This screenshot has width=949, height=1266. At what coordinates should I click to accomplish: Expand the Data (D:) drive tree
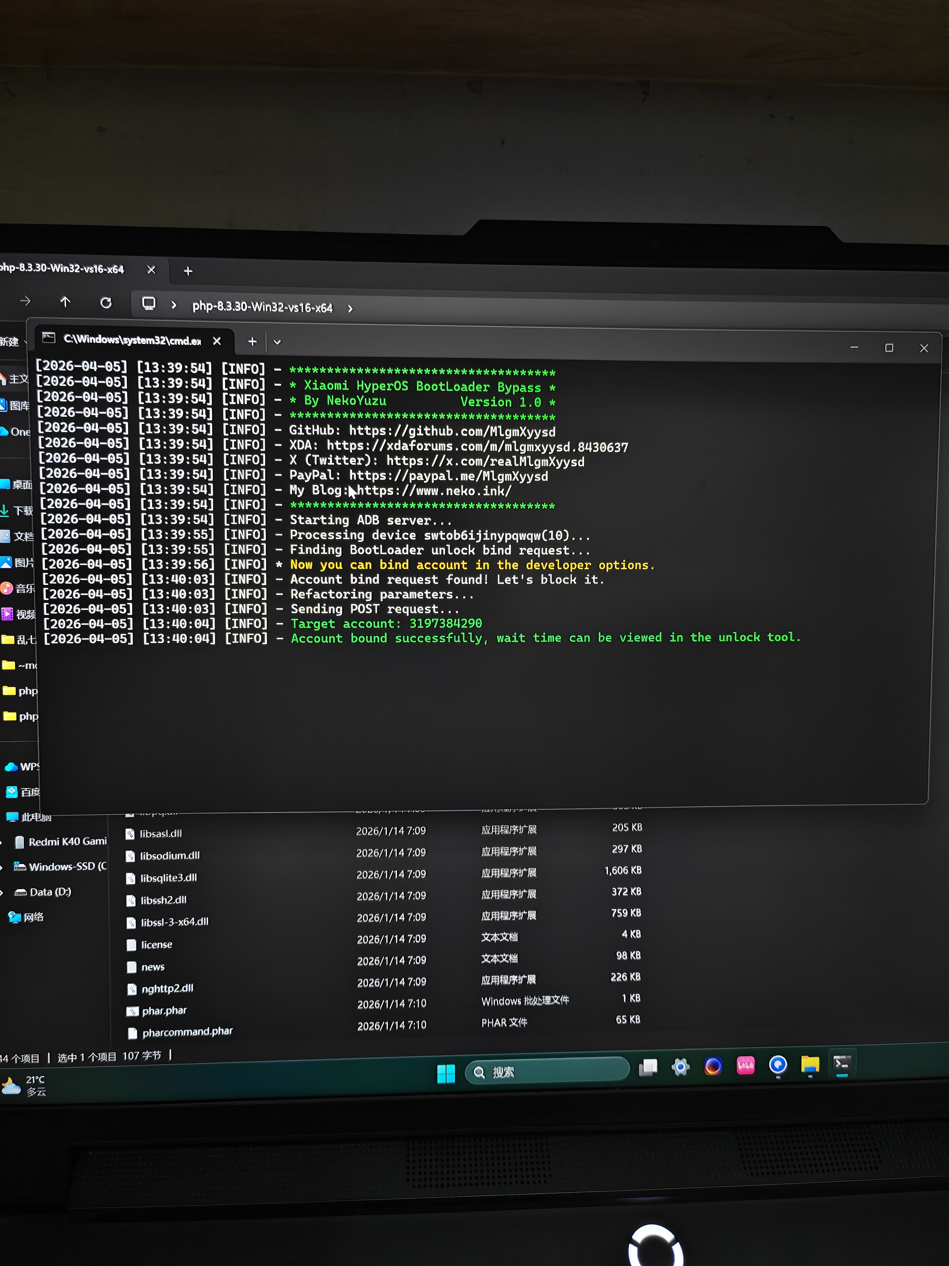point(2,892)
